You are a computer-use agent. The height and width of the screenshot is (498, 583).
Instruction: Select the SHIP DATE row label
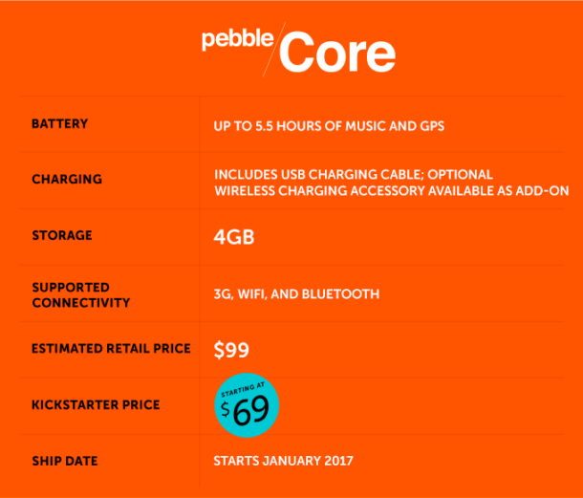pos(64,461)
